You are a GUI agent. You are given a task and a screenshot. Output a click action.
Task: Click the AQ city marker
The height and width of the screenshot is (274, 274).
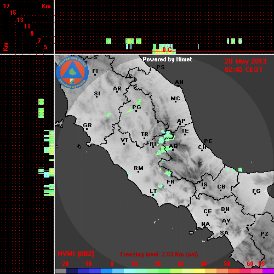(x=173, y=150)
